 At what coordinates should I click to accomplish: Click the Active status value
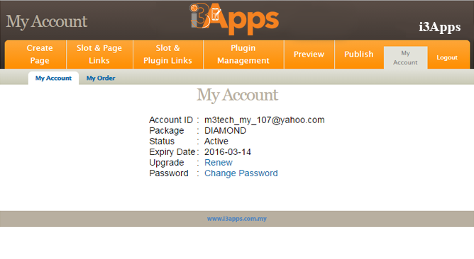[216, 141]
